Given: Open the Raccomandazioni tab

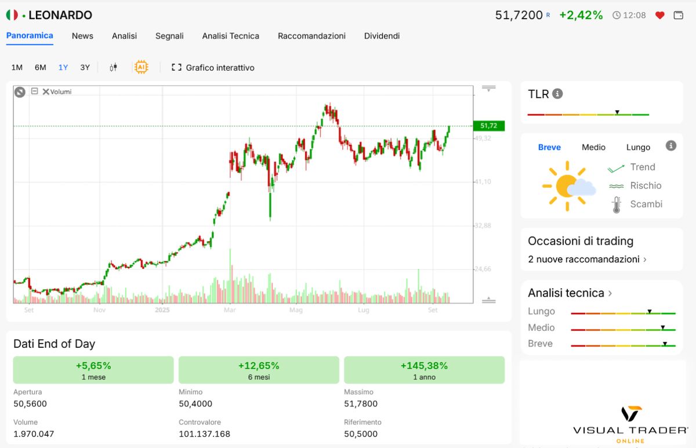Looking at the screenshot, I should point(311,36).
